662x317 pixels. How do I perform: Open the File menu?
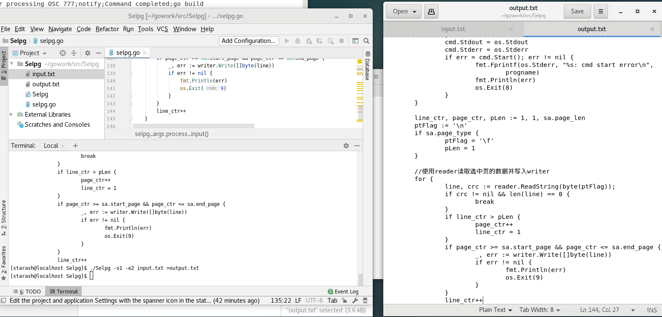point(5,29)
